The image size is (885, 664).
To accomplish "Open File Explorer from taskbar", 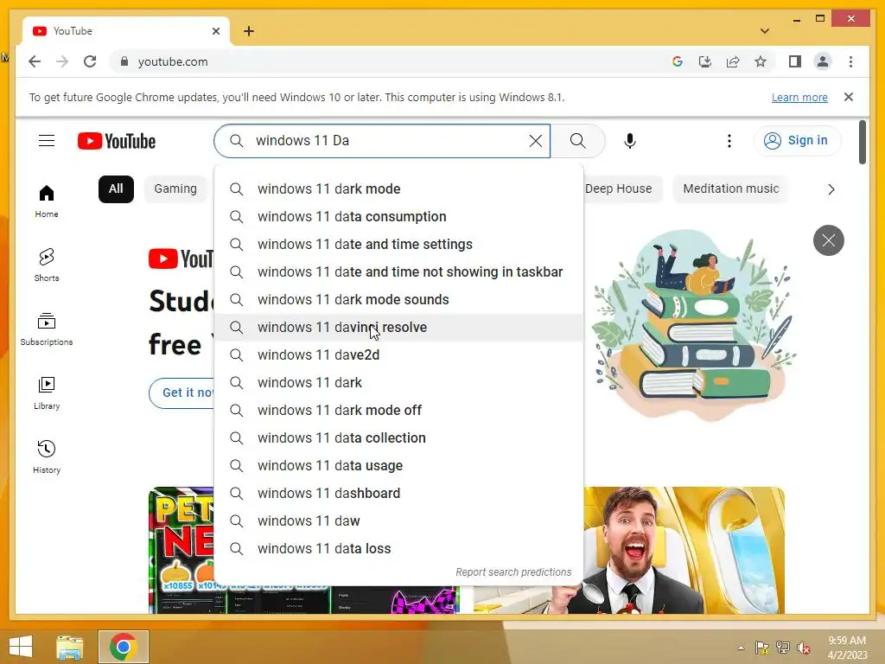I will [69, 647].
